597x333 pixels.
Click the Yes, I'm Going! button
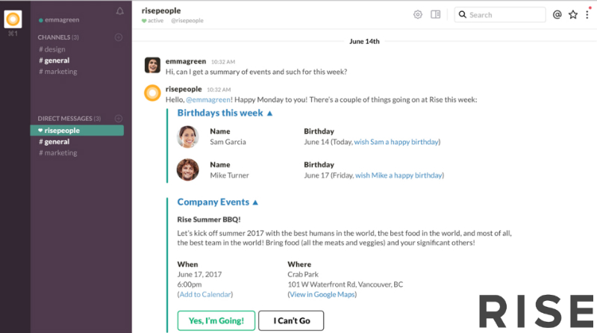(x=216, y=321)
